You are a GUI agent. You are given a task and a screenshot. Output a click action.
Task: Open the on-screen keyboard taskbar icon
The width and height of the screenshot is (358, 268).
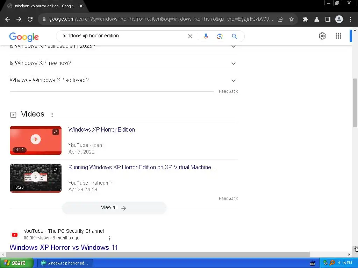pyautogui.click(x=313, y=263)
